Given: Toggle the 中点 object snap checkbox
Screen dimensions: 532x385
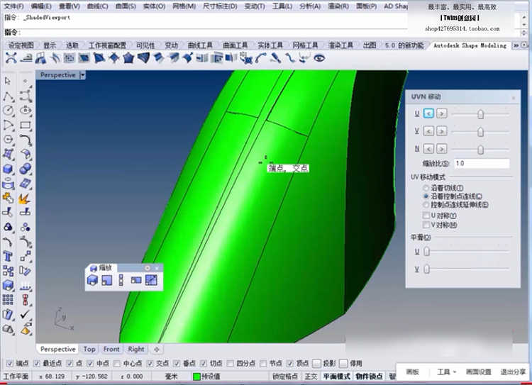Looking at the screenshot, I should (x=90, y=364).
